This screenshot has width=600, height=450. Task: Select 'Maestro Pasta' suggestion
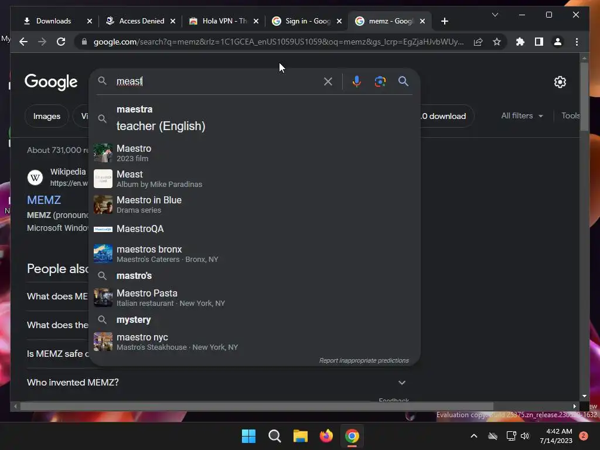pos(254,298)
